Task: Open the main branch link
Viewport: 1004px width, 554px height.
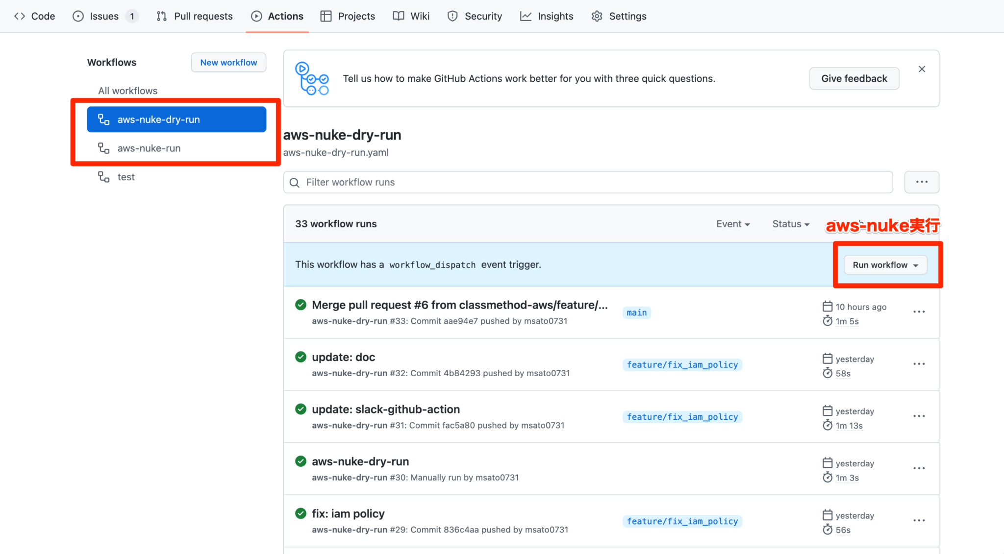Action: coord(636,313)
